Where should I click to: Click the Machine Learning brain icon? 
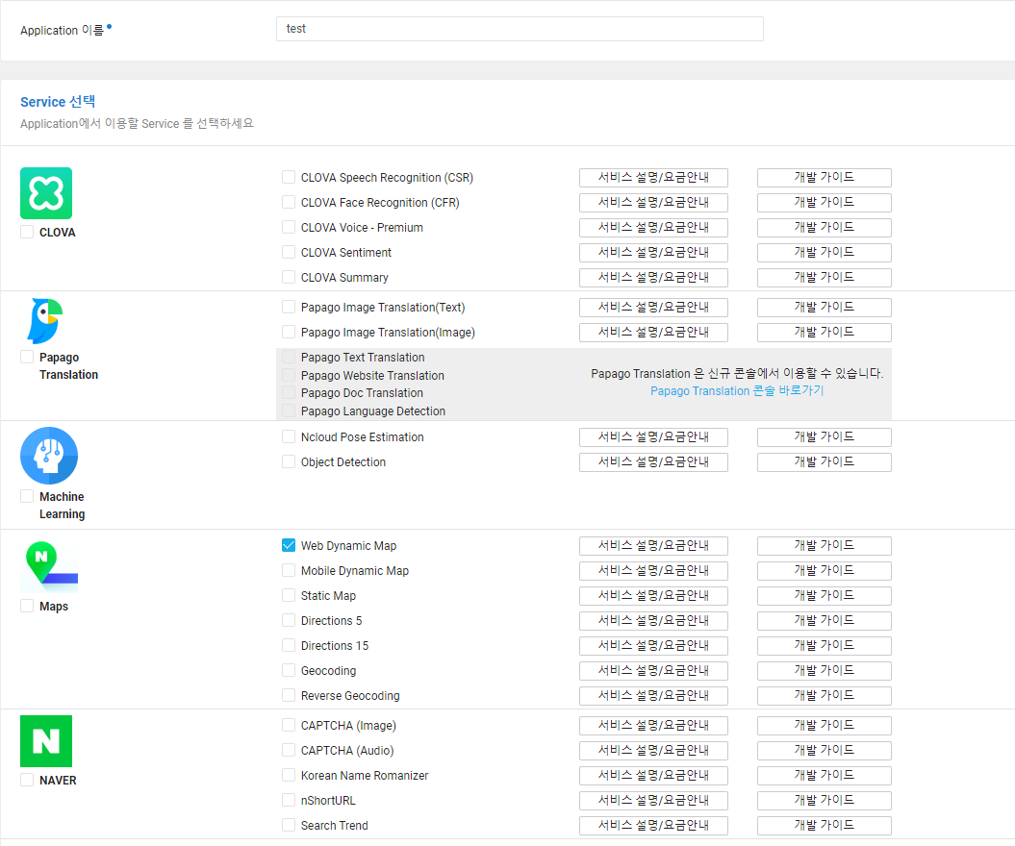(49, 456)
